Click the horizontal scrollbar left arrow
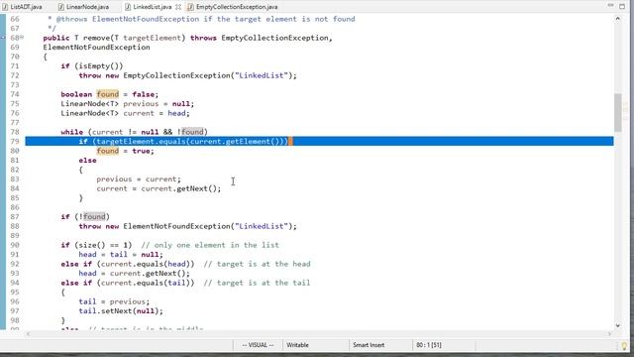This screenshot has height=357, width=634. (x=28, y=334)
